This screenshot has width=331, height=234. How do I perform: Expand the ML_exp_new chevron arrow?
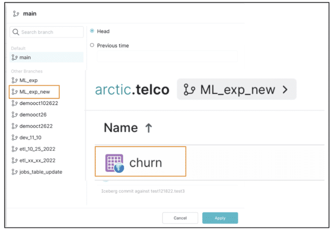tap(285, 90)
